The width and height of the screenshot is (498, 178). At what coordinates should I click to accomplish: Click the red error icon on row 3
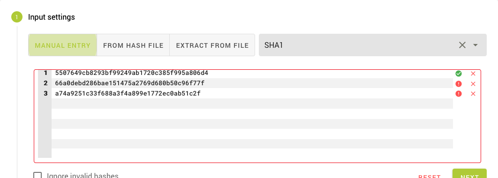[x=458, y=94]
